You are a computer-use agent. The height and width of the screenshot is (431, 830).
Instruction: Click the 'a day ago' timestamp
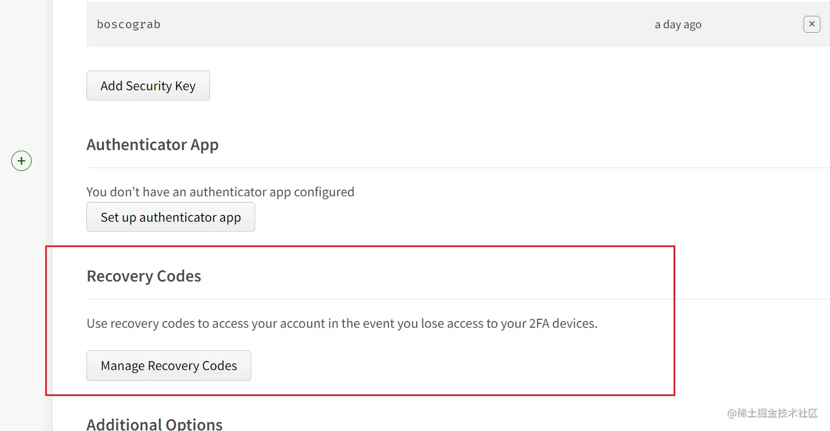678,25
